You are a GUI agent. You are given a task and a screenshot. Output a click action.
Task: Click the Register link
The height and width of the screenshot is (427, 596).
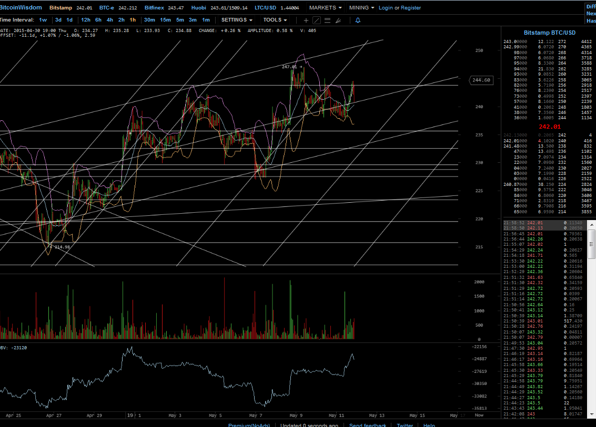pos(411,7)
